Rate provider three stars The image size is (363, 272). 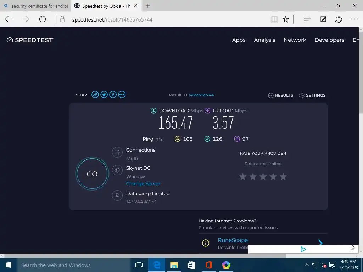tap(263, 177)
